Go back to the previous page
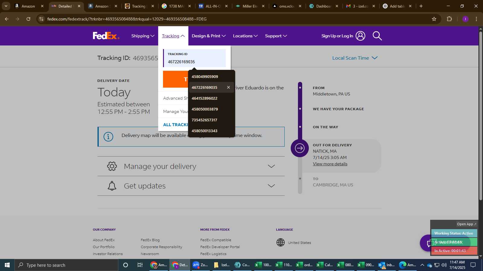This screenshot has width=483, height=271. [x=7, y=19]
